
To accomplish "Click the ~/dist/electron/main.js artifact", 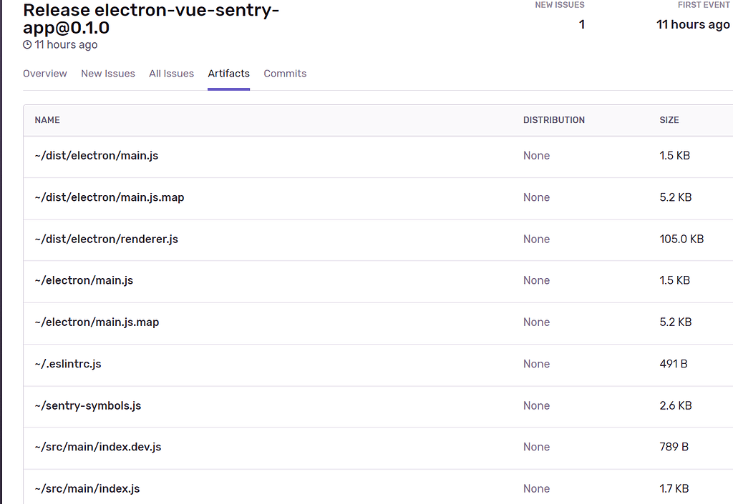I will point(96,155).
